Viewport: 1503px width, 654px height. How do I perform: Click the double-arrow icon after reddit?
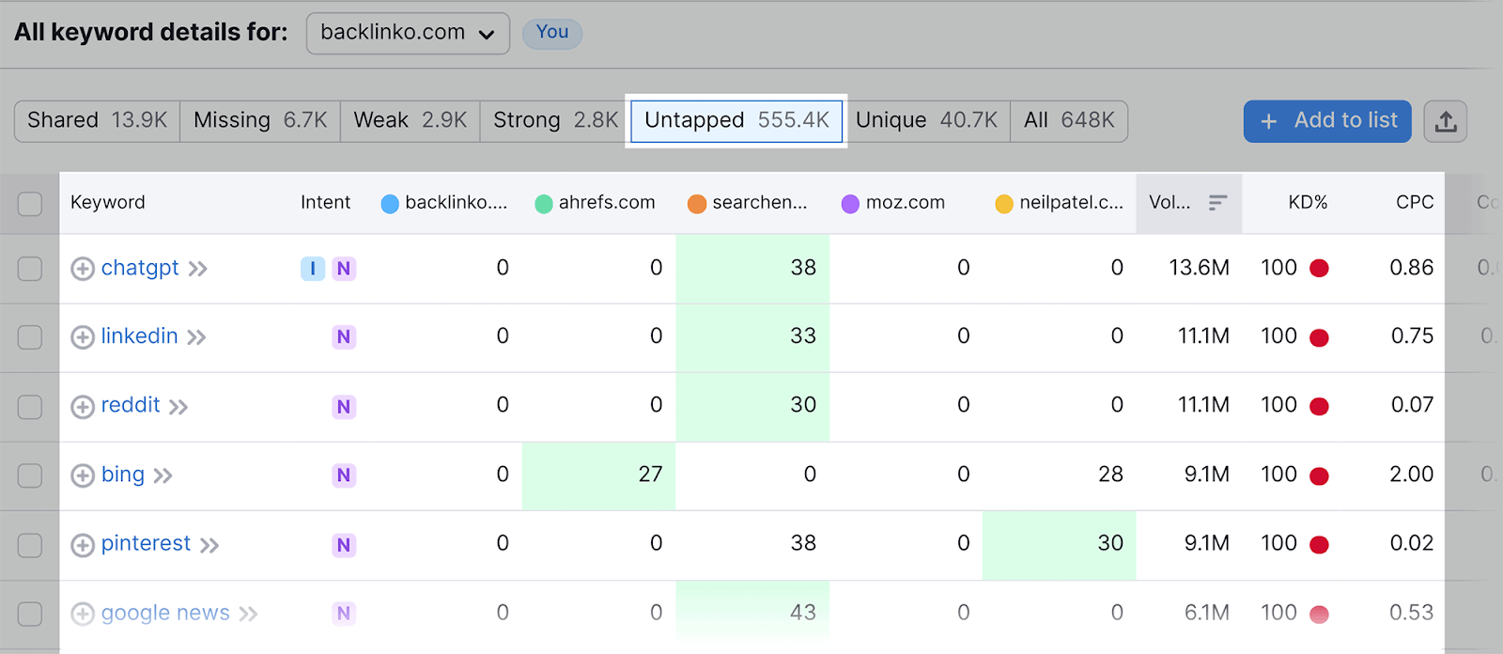coord(178,407)
